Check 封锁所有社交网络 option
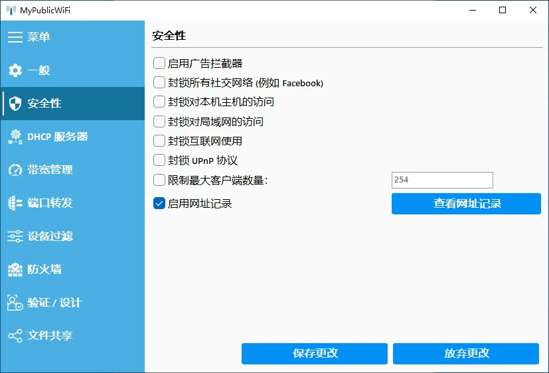The width and height of the screenshot is (549, 373). click(x=159, y=83)
